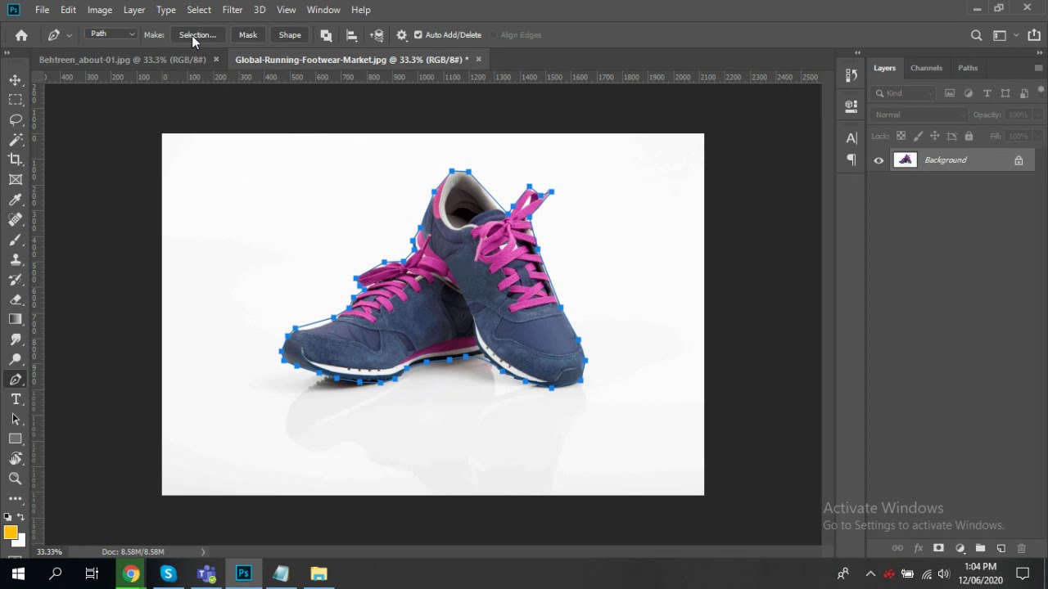Open the Path tool mode dropdown
Screen dimensions: 1048x589
click(x=111, y=34)
